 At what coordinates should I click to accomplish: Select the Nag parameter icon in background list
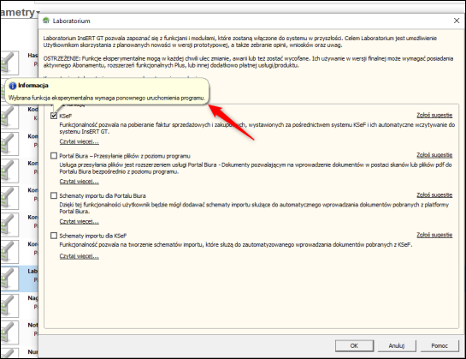pyautogui.click(x=9, y=305)
